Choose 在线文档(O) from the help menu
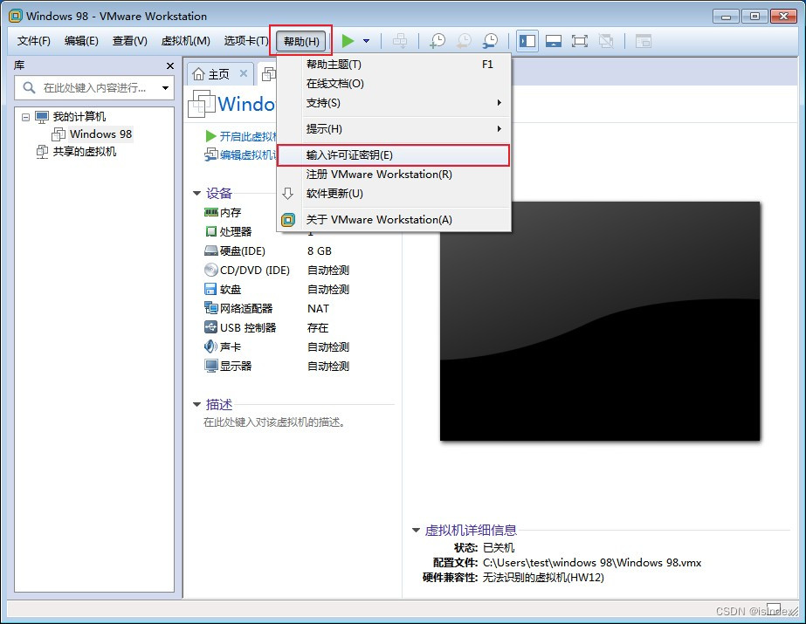This screenshot has width=806, height=624. (394, 83)
